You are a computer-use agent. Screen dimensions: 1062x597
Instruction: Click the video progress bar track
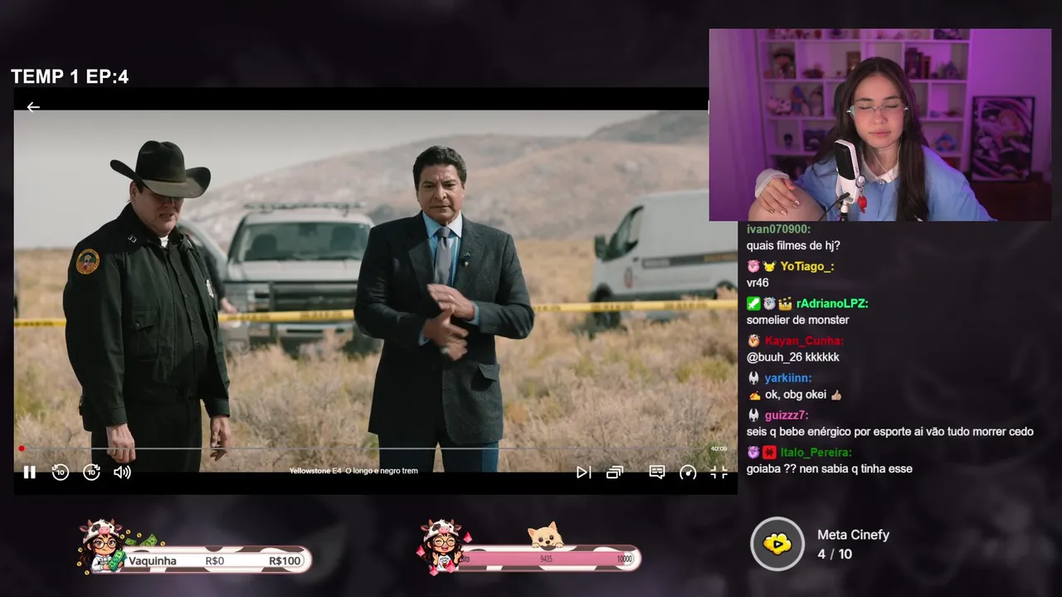[x=363, y=449]
